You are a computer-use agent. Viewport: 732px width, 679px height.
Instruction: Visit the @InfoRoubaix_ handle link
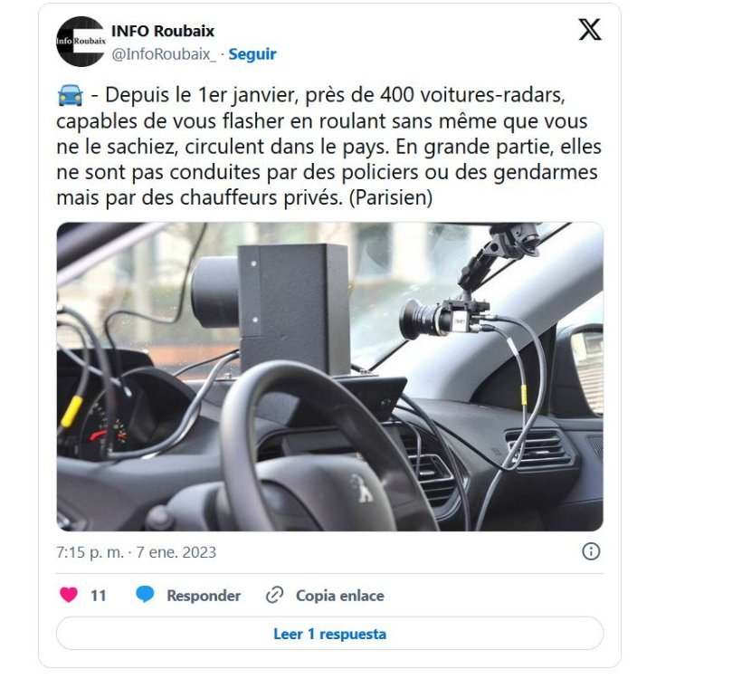(x=164, y=54)
